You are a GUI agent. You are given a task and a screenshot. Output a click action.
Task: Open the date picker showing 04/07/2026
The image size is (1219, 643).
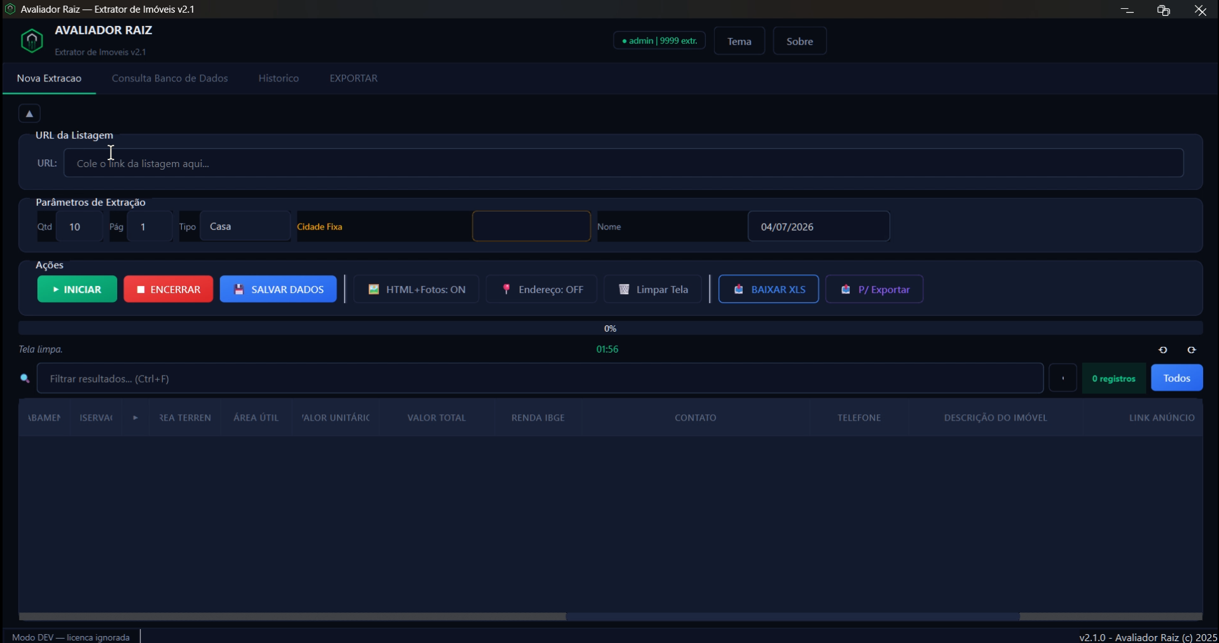818,227
